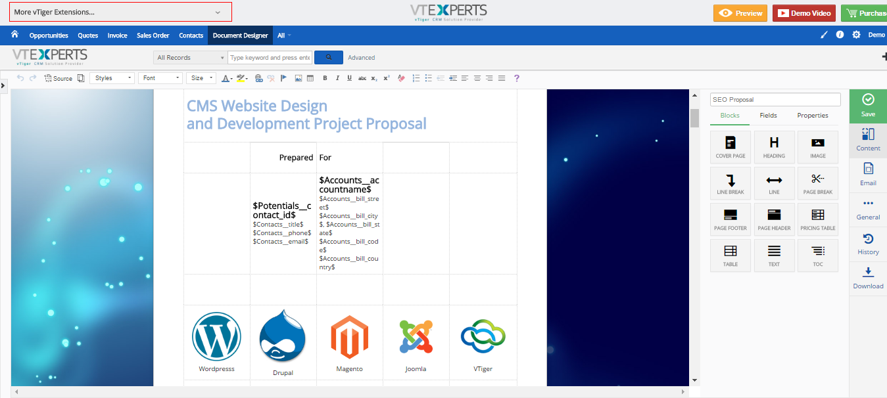Open the Styles dropdown

112,78
